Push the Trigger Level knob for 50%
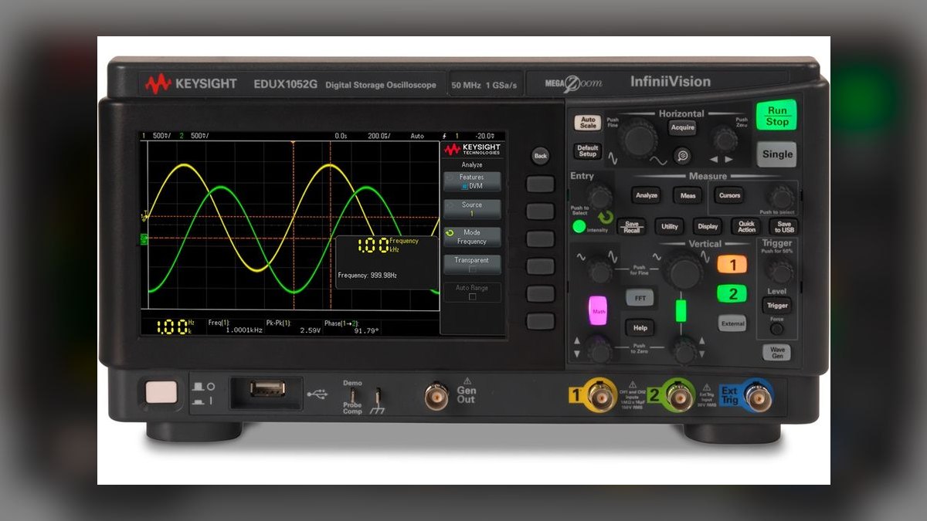927x521 pixels. pos(780,270)
